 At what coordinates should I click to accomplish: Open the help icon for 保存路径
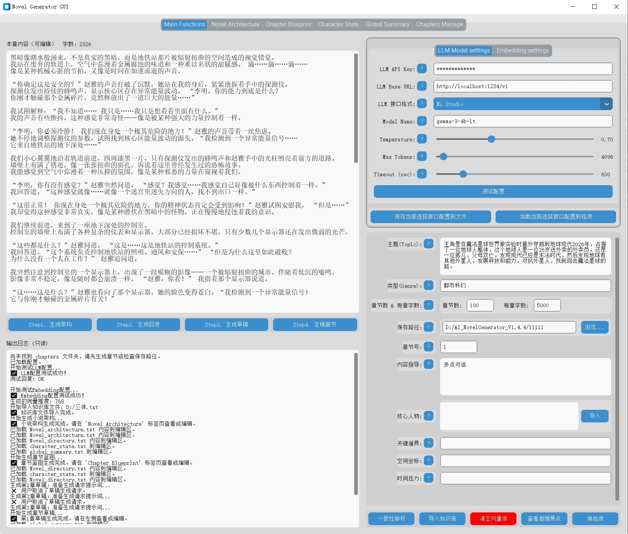pos(429,327)
